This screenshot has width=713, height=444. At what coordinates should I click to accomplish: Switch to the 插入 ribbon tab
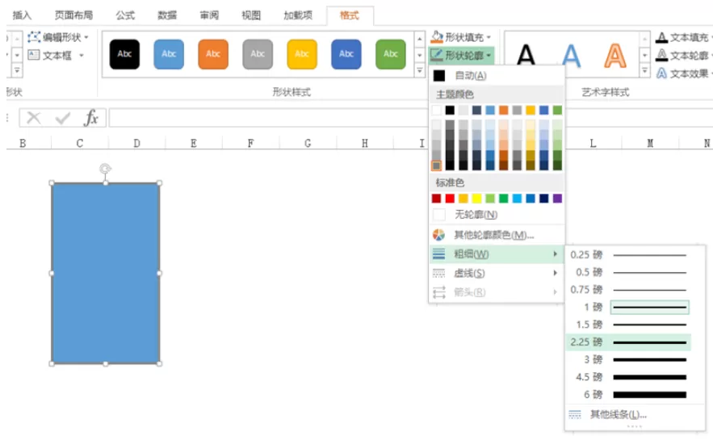tap(22, 15)
